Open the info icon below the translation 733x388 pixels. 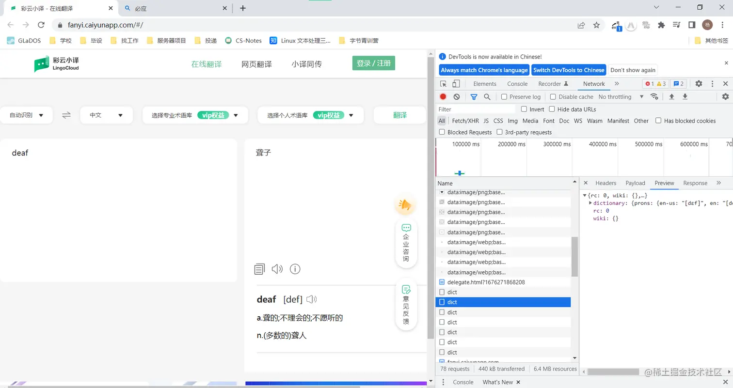pos(295,269)
